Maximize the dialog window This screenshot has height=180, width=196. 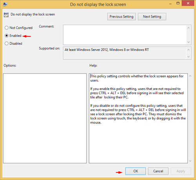[178, 3]
